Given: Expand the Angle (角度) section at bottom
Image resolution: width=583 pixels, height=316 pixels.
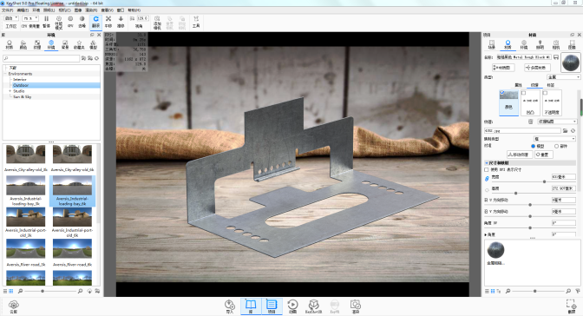Looking at the screenshot, I should [486, 235].
